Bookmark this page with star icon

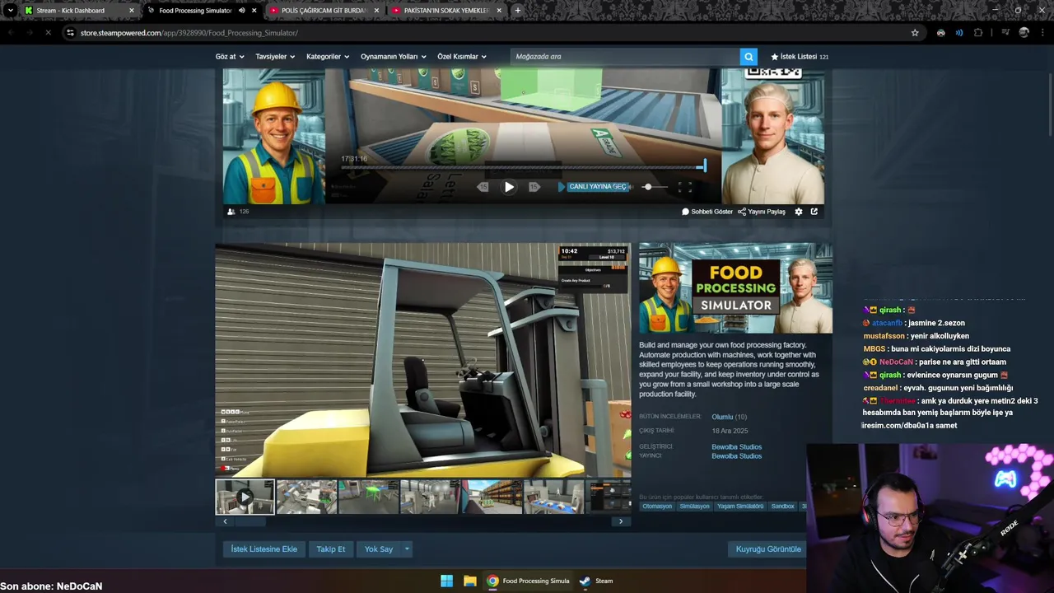915,33
